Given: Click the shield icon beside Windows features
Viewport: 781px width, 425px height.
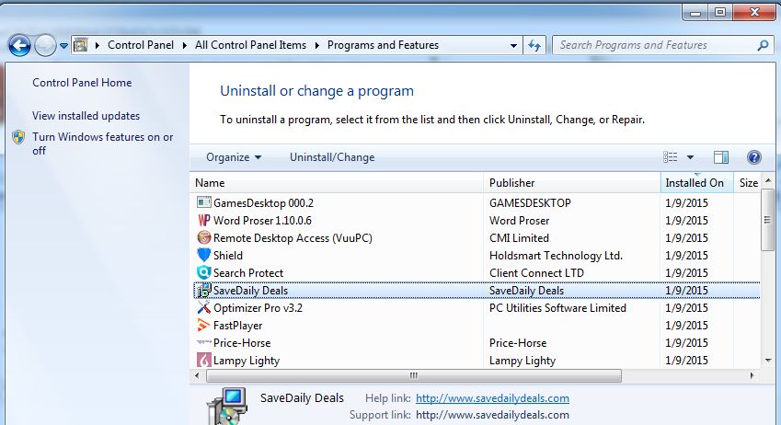Looking at the screenshot, I should click(18, 137).
